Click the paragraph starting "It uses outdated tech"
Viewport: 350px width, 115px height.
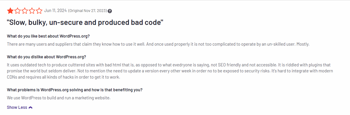170,71
